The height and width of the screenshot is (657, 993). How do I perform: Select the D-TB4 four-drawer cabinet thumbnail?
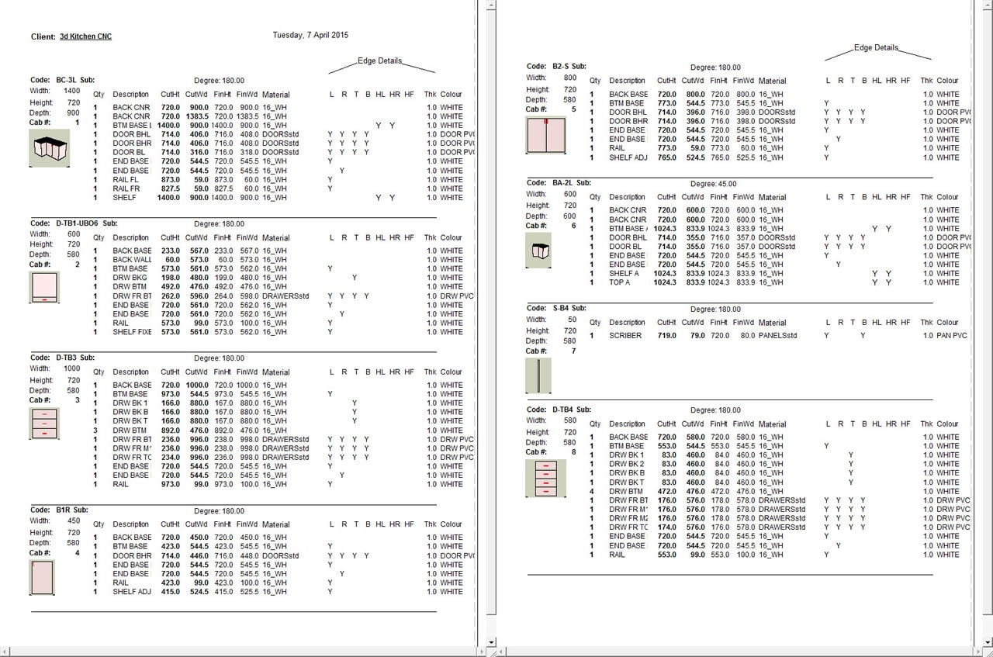[546, 479]
